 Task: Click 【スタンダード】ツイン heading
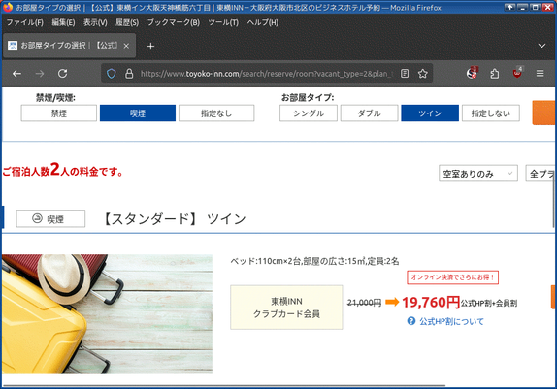[x=175, y=219]
